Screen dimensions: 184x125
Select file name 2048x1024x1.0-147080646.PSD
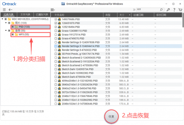tap(80, 104)
